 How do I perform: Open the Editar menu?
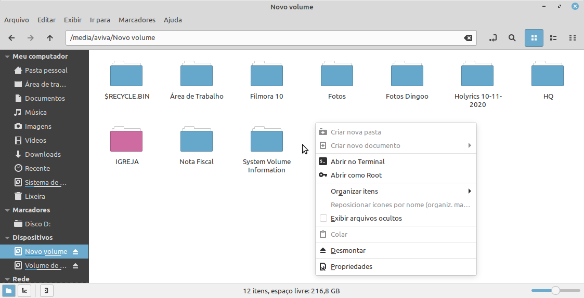(47, 20)
